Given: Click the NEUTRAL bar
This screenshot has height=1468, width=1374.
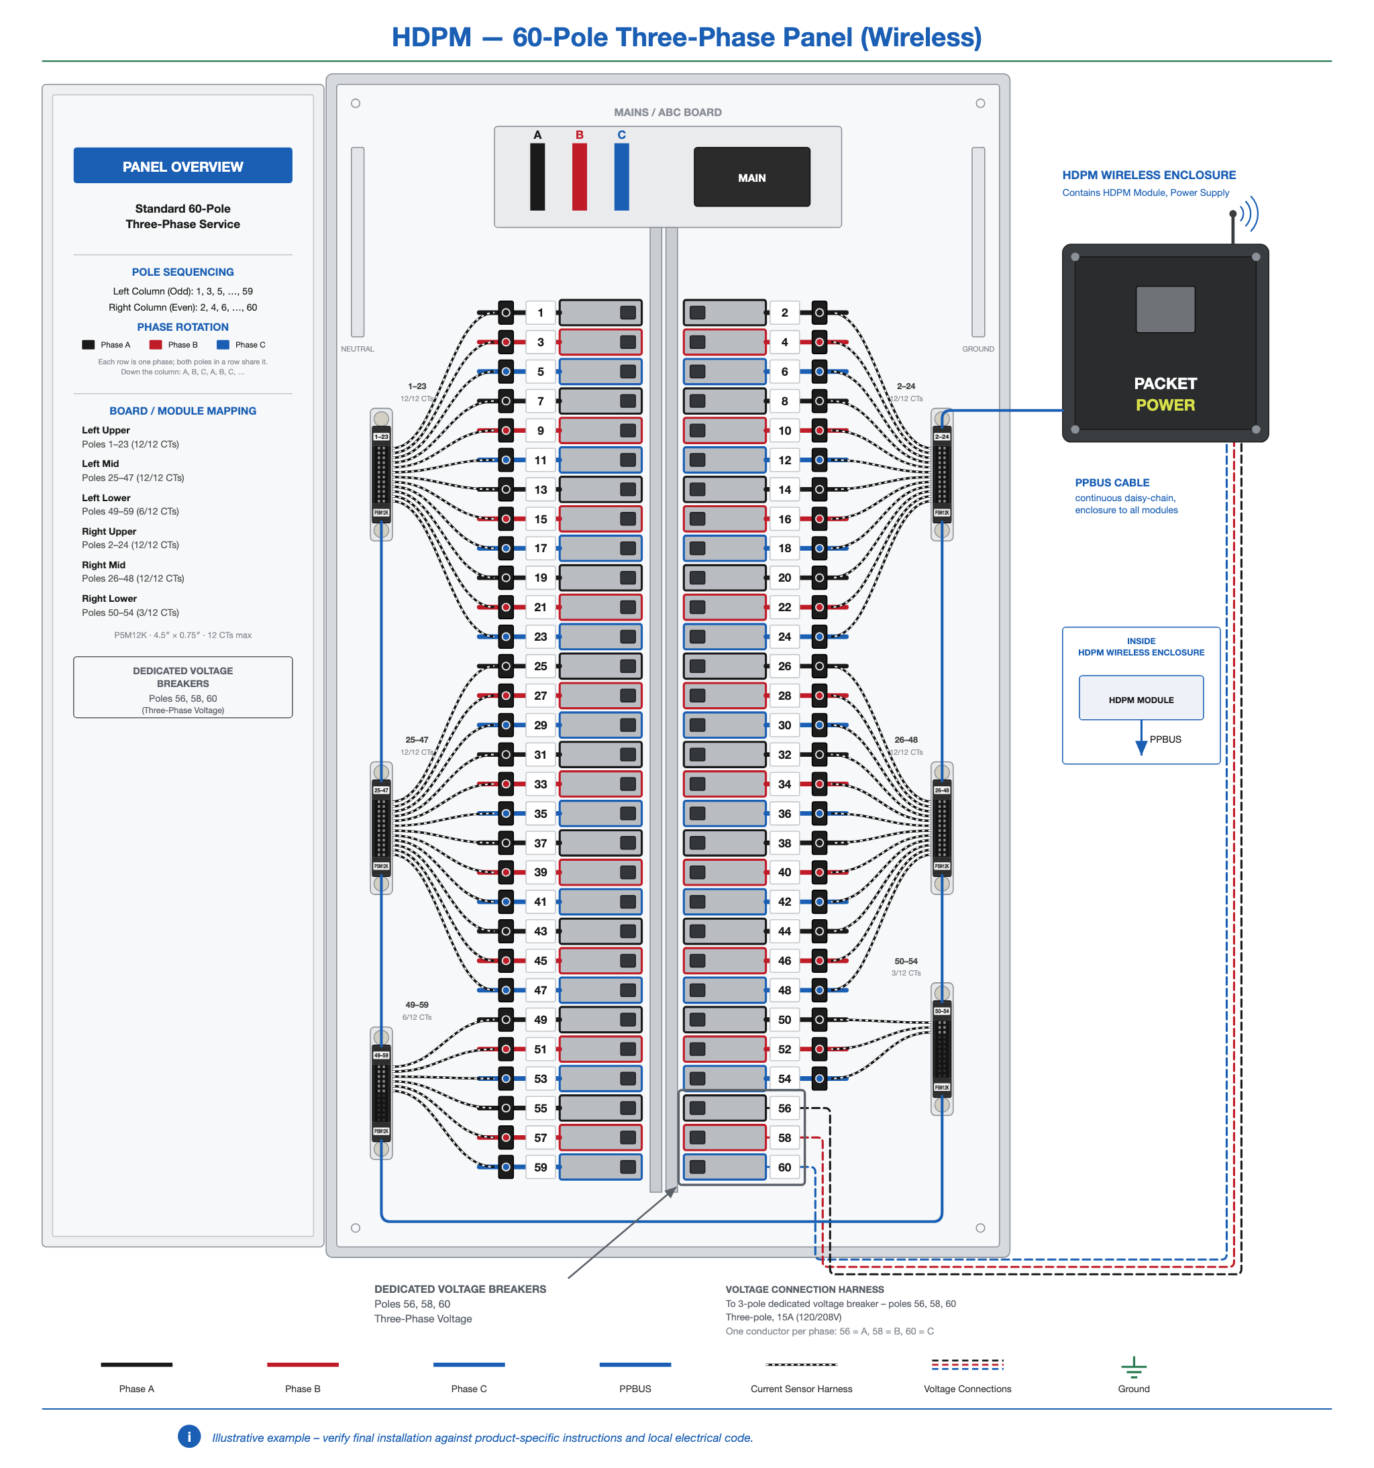Looking at the screenshot, I should pos(358,242).
